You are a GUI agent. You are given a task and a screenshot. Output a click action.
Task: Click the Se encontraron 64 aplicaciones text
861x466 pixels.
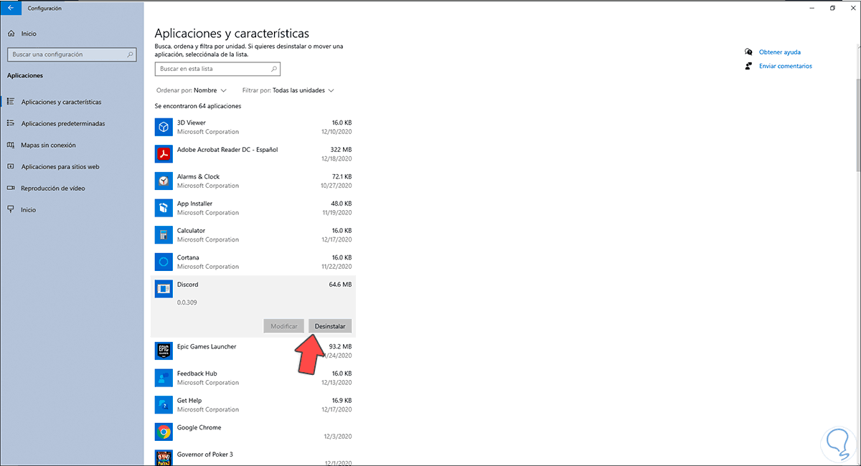point(198,106)
